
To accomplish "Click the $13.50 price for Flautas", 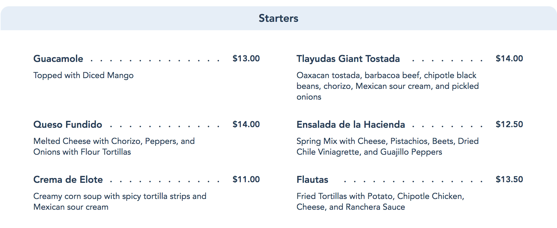I will click(x=509, y=179).
